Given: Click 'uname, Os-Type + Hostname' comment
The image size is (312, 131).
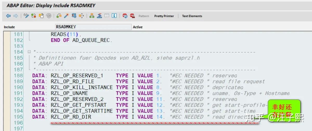Looking at the screenshot, I should click(x=251, y=93).
